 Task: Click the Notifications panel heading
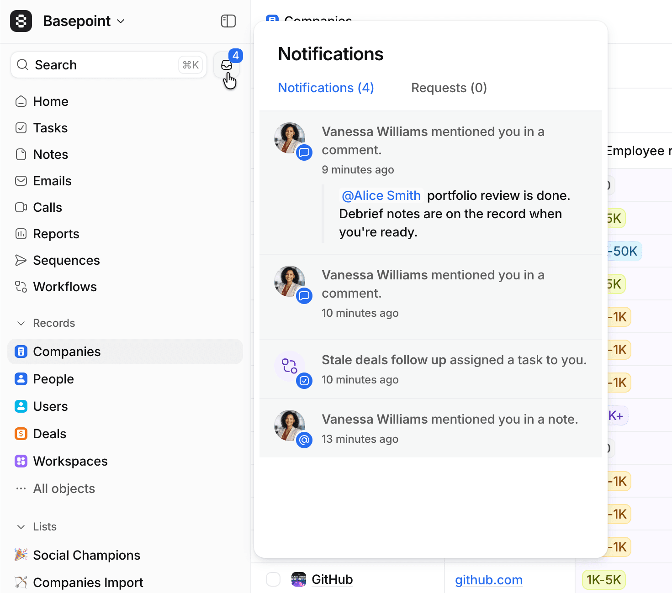pos(331,54)
